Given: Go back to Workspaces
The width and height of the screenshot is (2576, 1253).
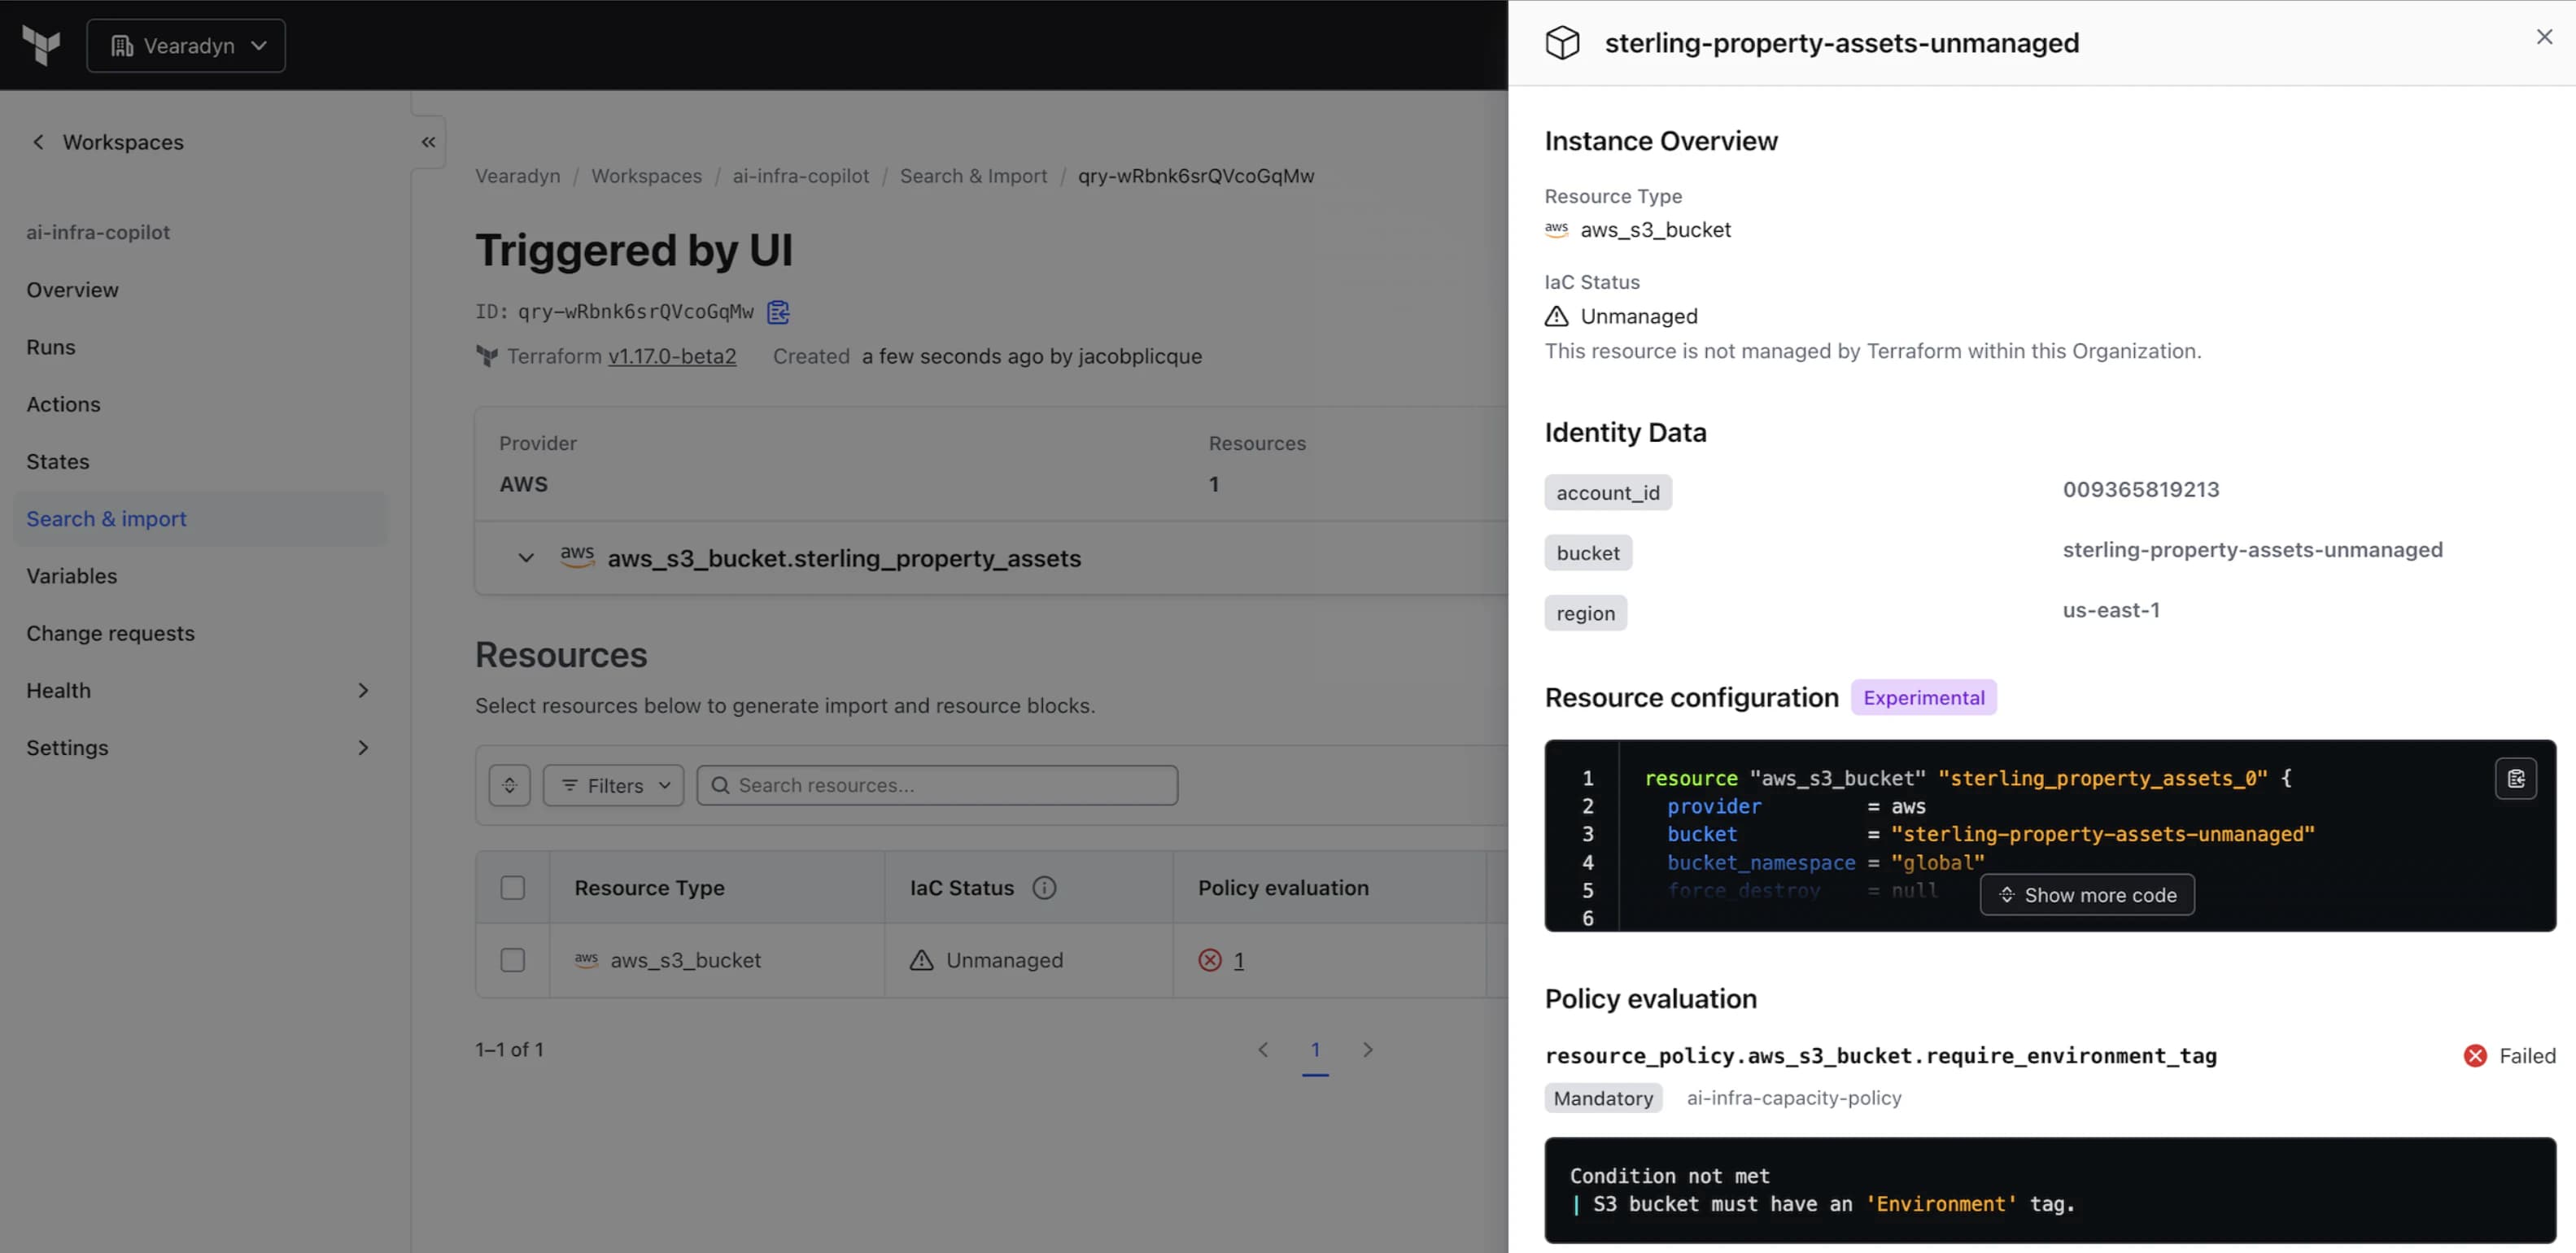Looking at the screenshot, I should (108, 142).
